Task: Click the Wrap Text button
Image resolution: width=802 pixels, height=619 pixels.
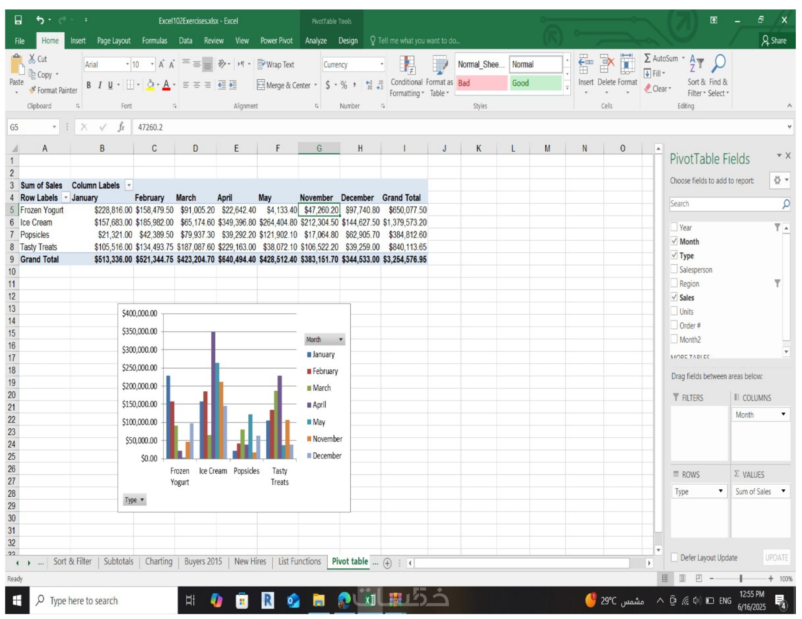Action: click(x=276, y=64)
